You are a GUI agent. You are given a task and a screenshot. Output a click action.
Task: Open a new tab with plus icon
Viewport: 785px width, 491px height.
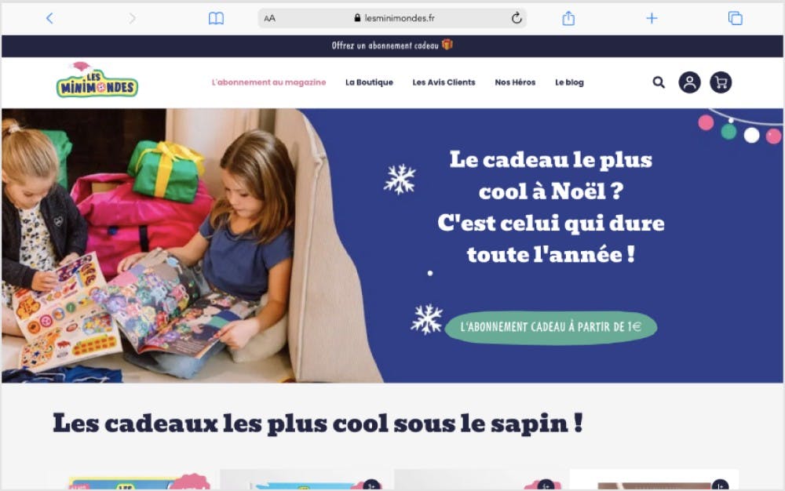pos(652,19)
